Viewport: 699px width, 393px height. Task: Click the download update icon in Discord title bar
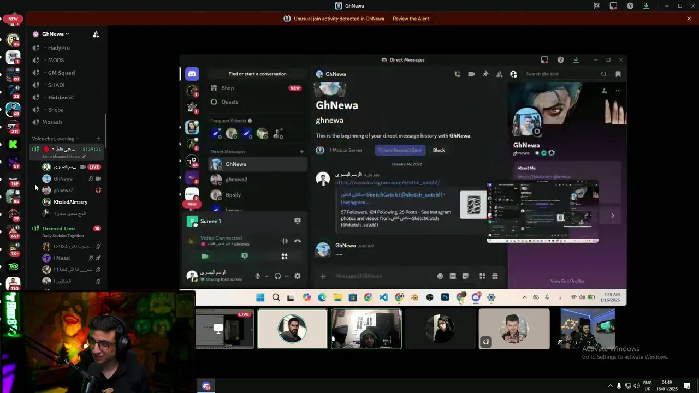click(x=646, y=6)
